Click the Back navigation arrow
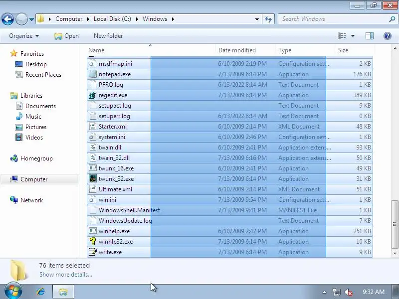 pyautogui.click(x=7, y=19)
